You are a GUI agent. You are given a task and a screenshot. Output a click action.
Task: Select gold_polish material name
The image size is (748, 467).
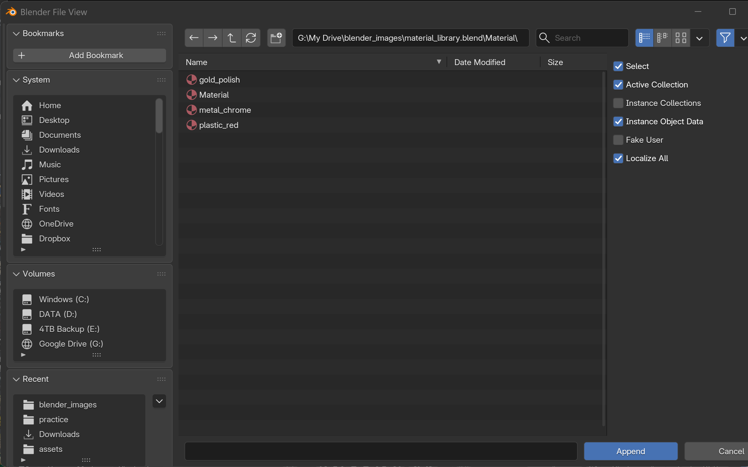click(x=219, y=80)
